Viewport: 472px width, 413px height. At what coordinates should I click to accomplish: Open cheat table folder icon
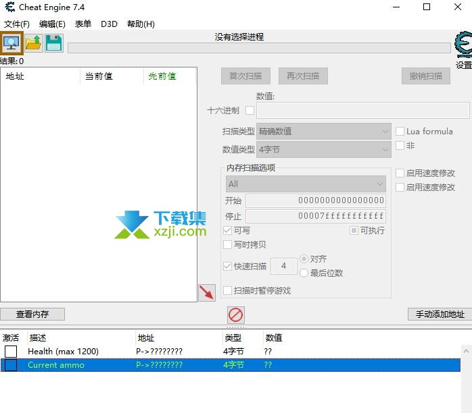33,43
